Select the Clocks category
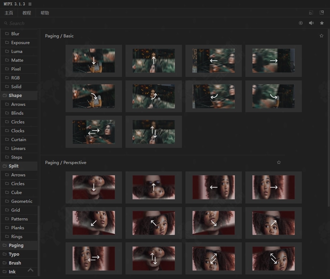Screen dimensions: 330x279 19,131
